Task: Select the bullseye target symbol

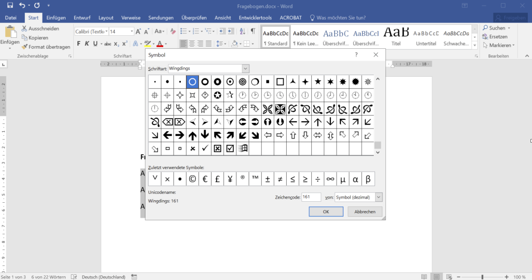Action: [x=243, y=81]
